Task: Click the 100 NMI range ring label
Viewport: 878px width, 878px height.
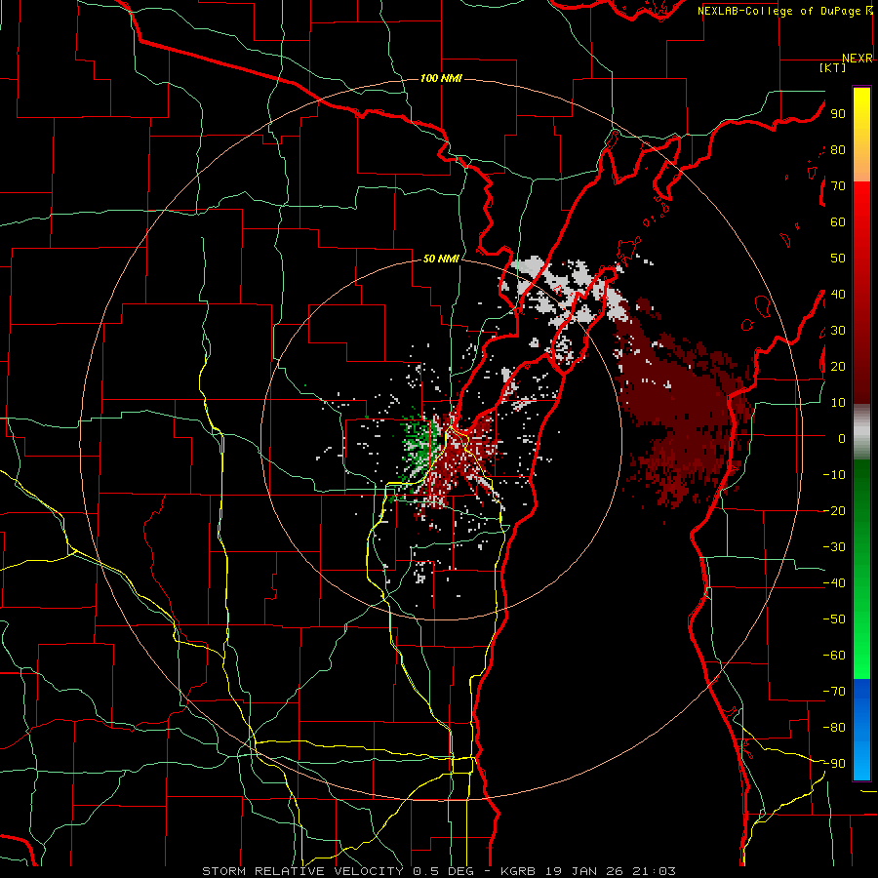Action: point(441,78)
